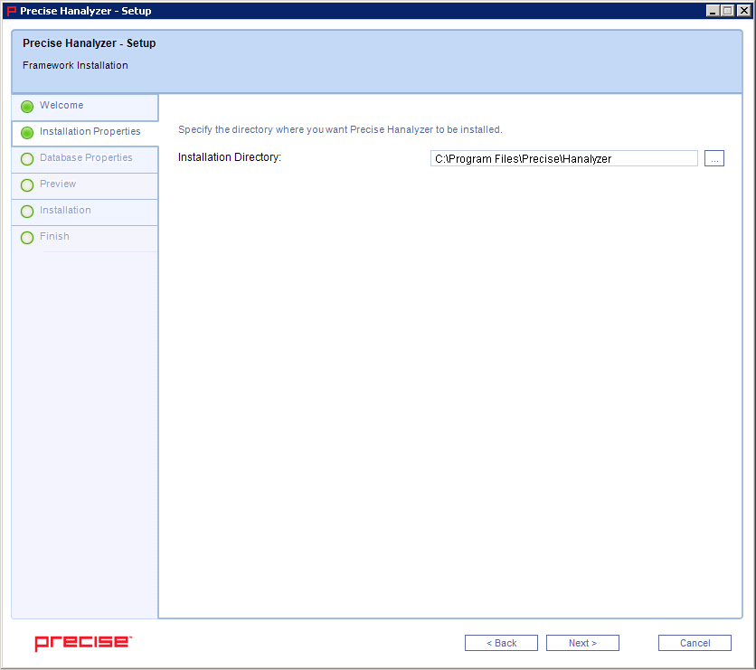Click the empty circle beside Preview
Viewport: 756px width, 670px height.
point(27,185)
